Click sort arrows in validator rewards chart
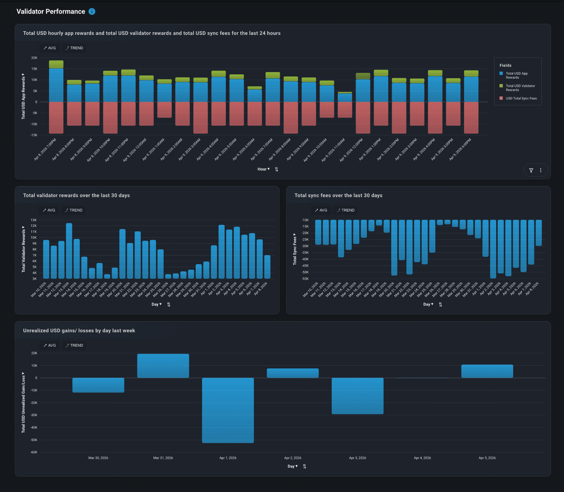564x492 pixels. [169, 304]
